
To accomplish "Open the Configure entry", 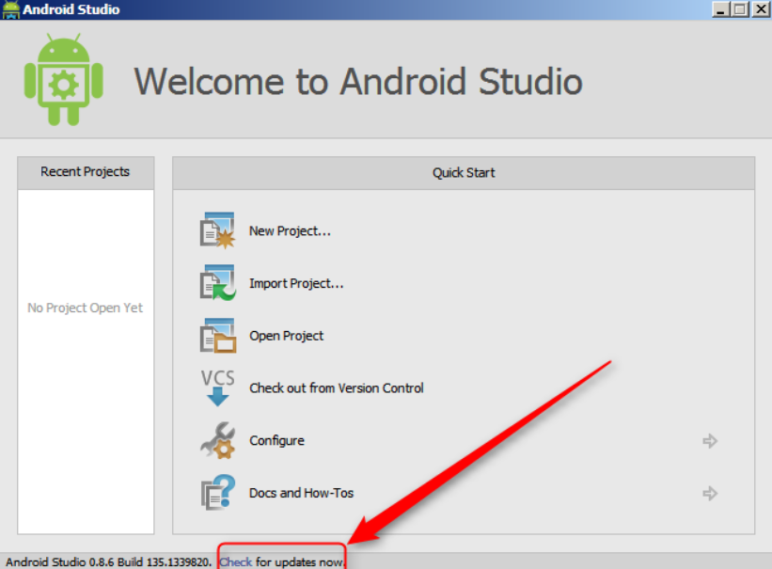I will (276, 440).
